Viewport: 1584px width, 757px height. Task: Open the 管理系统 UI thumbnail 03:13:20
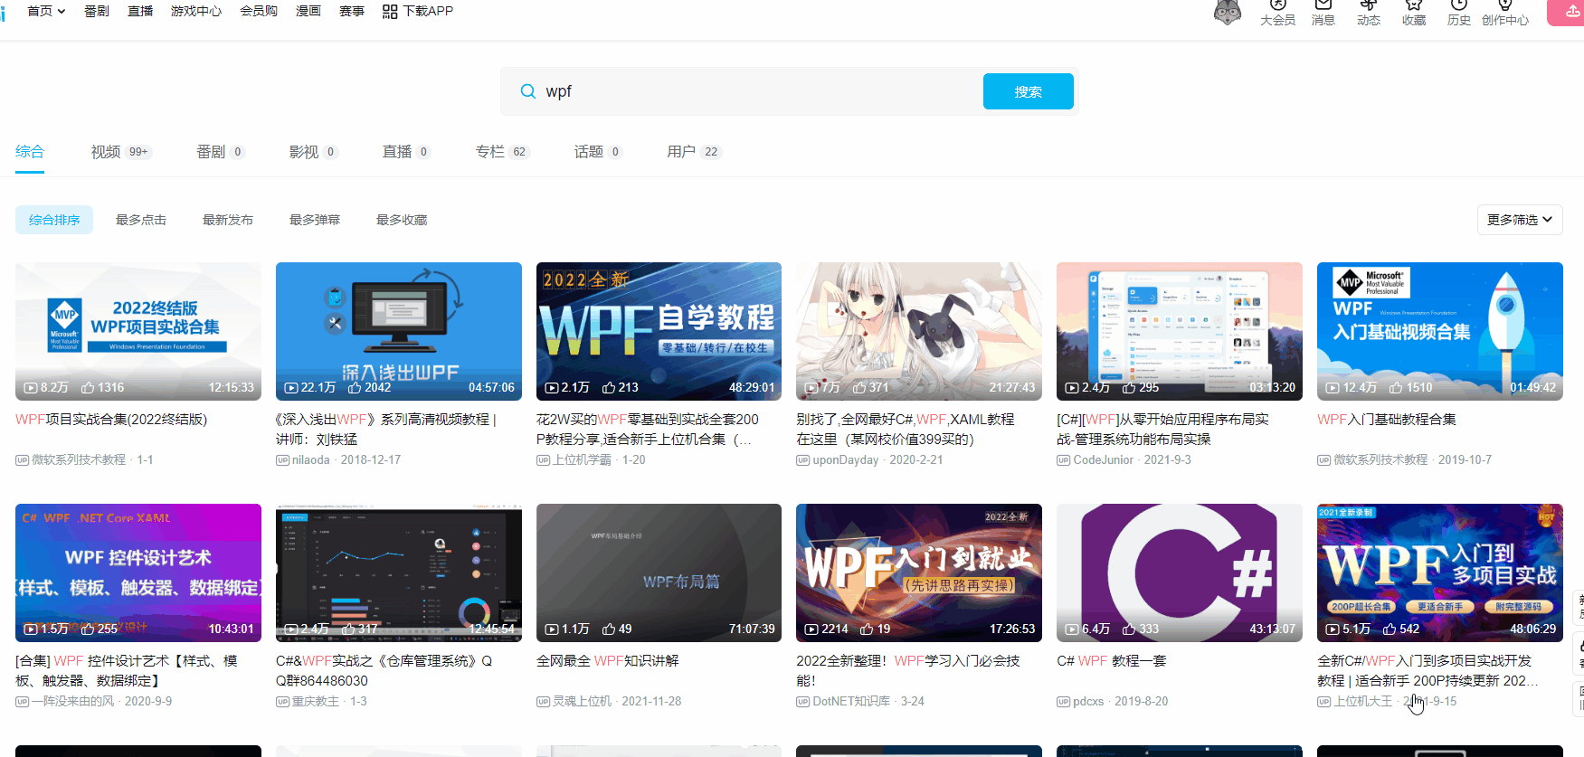click(1180, 331)
